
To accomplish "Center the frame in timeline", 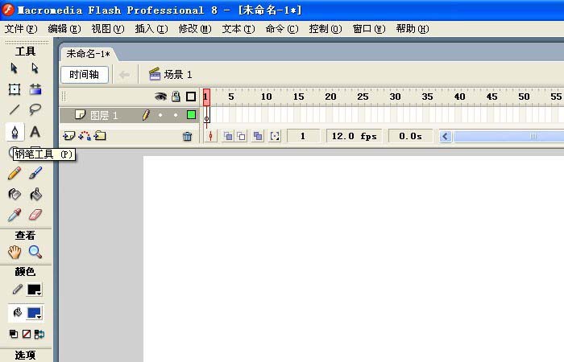I will [211, 136].
